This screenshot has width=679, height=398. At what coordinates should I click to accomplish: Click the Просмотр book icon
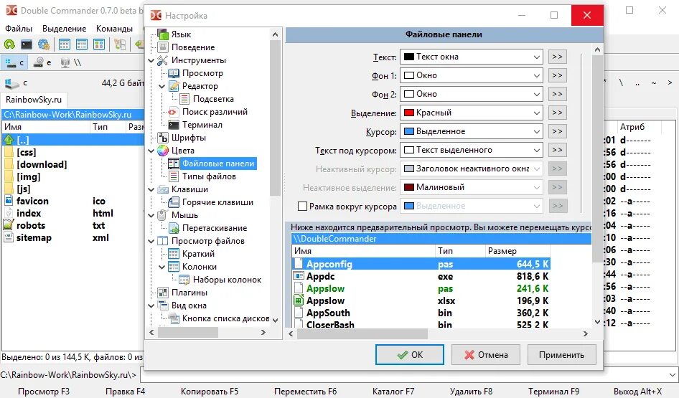tap(174, 73)
